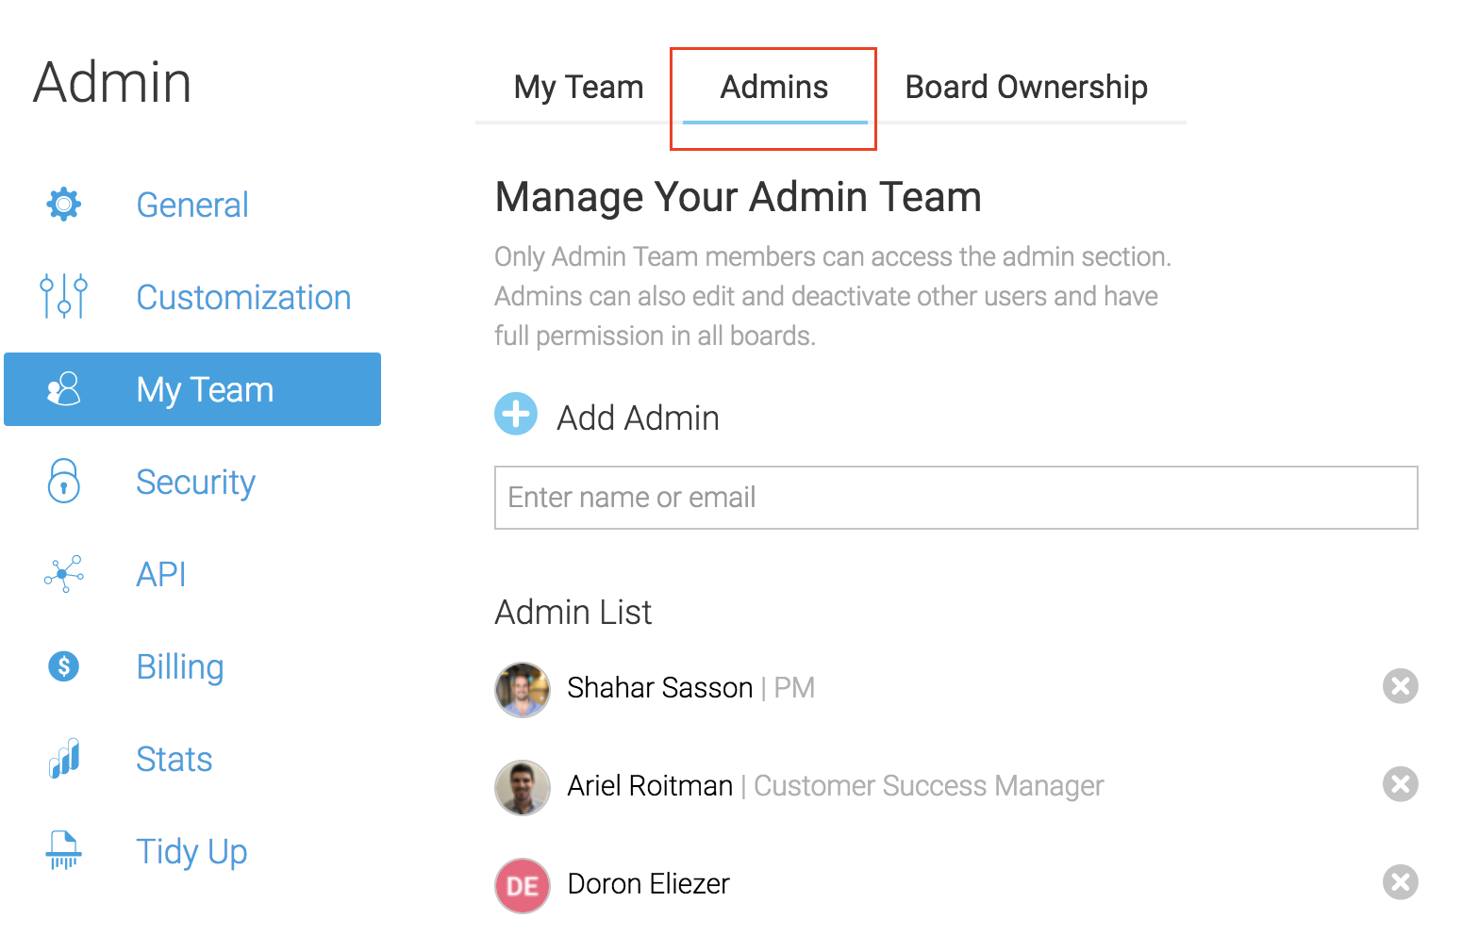Click the name Ariel Roitman

coord(650,786)
